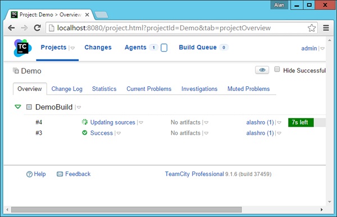This screenshot has height=217, width=337.
Task: Open alashro (1) changes for build #3
Action: click(260, 133)
